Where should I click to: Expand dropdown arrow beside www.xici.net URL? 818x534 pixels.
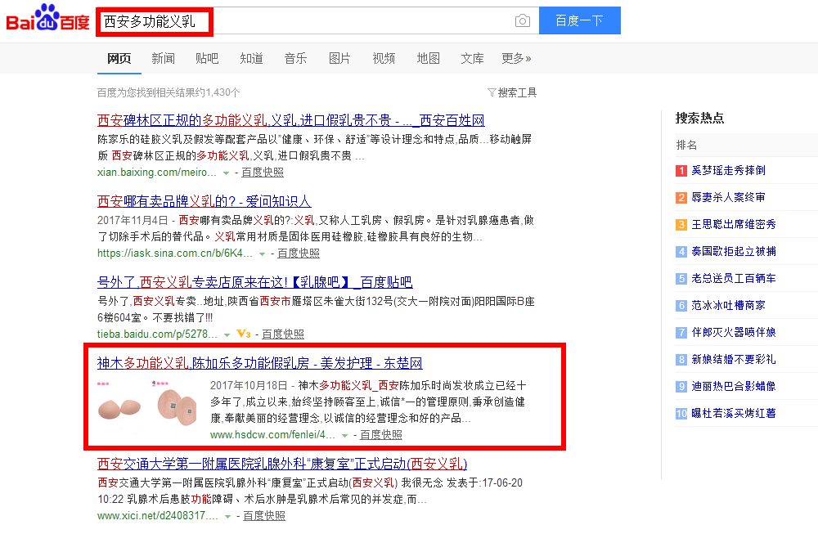coord(228,516)
